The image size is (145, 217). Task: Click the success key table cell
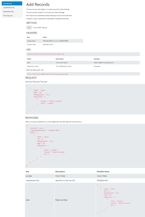click(x=40, y=176)
